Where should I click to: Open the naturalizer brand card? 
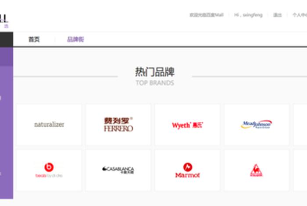pos(49,124)
